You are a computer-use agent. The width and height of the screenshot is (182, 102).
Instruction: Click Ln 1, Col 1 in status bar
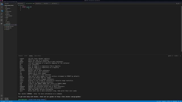[x=159, y=101]
